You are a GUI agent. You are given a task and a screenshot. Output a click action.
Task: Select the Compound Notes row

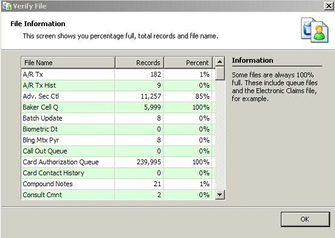click(x=117, y=184)
